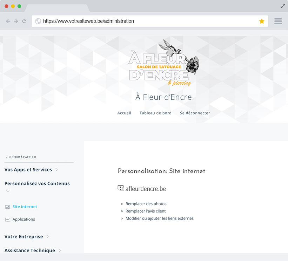The height and width of the screenshot is (261, 288).
Task: Click the yellow bookmark star
Action: click(262, 21)
